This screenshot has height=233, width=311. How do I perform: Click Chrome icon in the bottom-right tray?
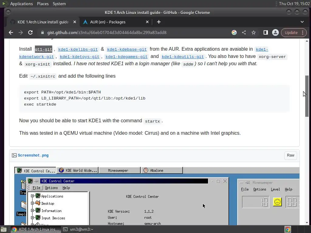288,229
